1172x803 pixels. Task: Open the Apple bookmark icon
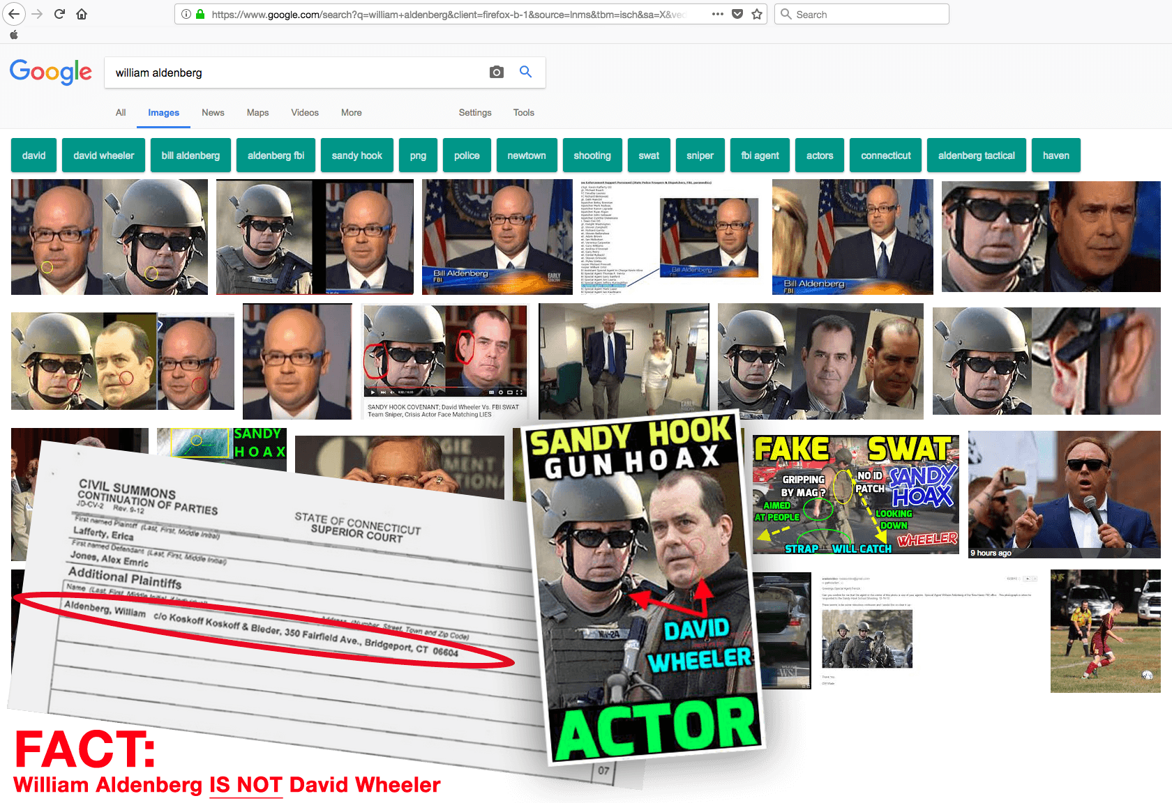tap(14, 35)
